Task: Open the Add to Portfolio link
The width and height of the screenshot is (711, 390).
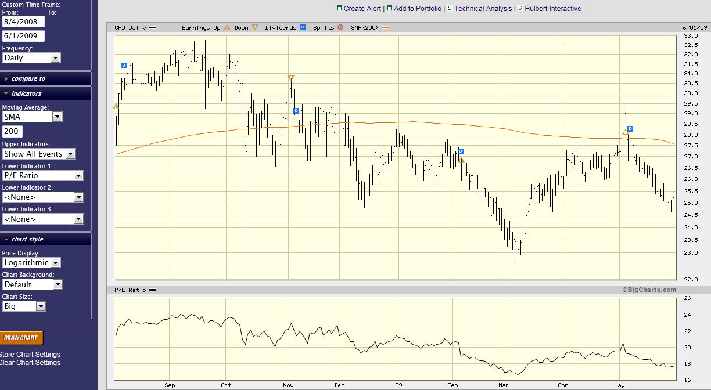Action: 418,9
